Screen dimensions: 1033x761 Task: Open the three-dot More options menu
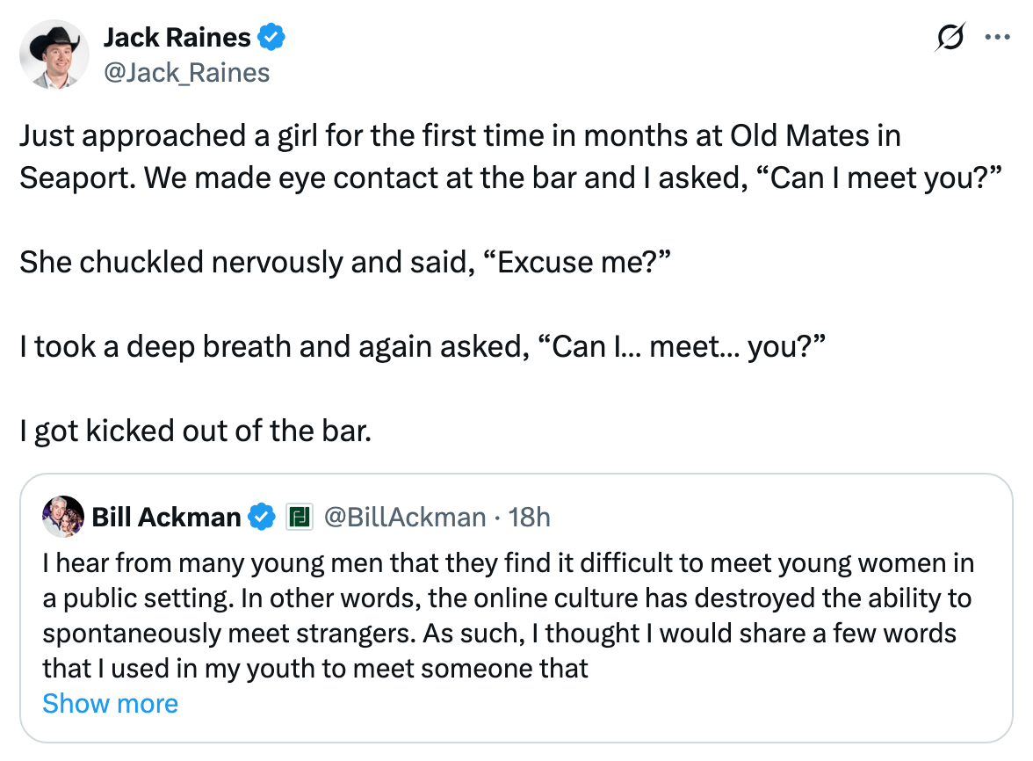[x=998, y=39]
